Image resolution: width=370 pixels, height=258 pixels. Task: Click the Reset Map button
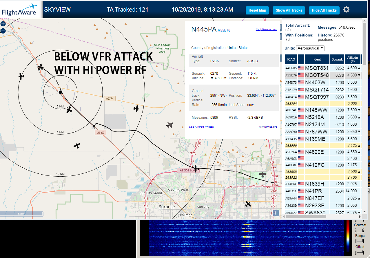pyautogui.click(x=257, y=10)
